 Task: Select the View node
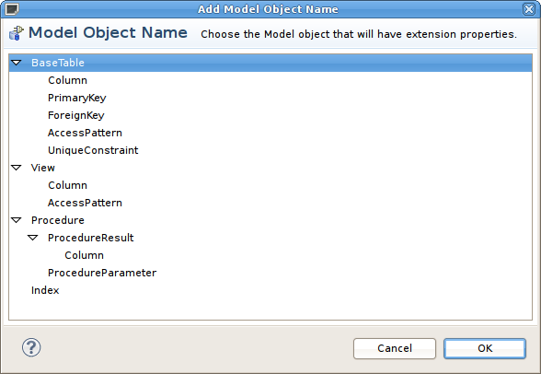(x=43, y=168)
